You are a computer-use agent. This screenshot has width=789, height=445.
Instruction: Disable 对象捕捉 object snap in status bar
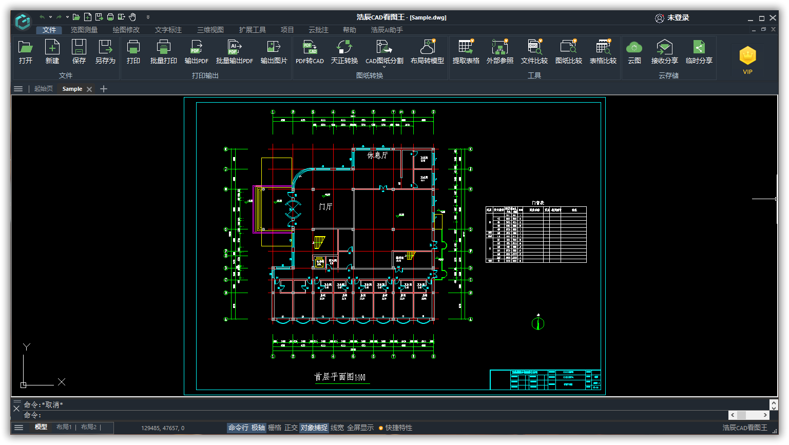(314, 428)
